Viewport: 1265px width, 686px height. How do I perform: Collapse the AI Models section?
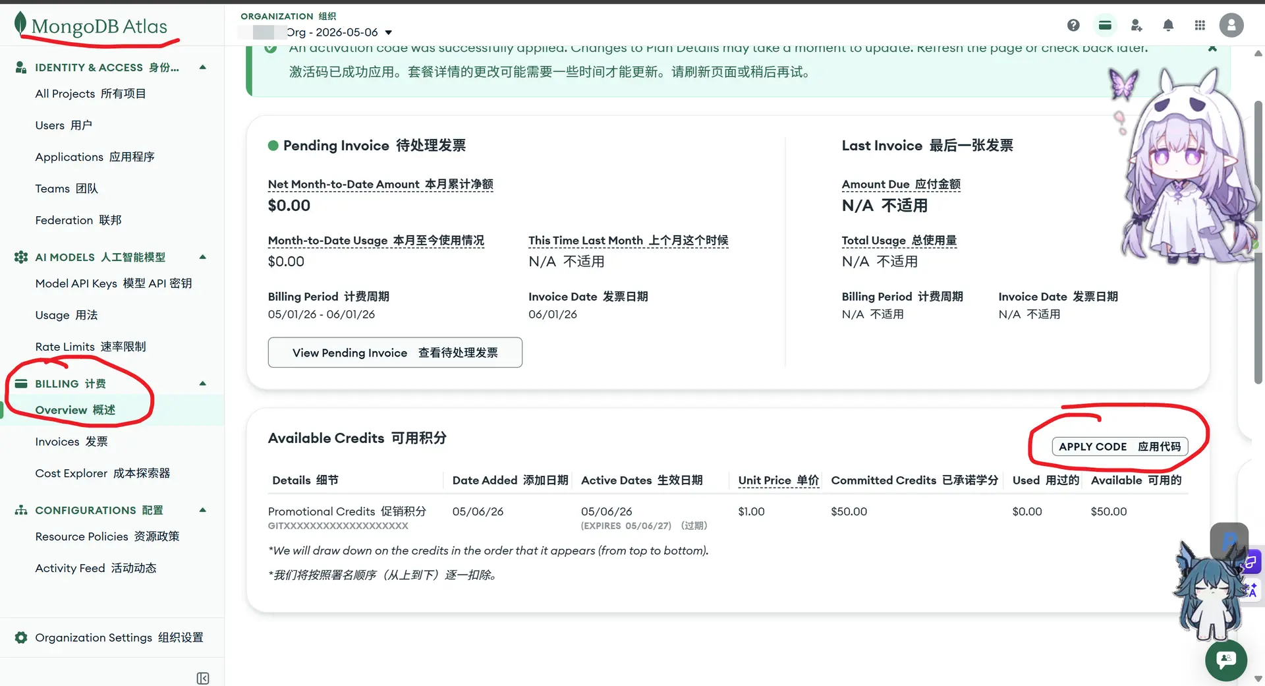click(203, 257)
